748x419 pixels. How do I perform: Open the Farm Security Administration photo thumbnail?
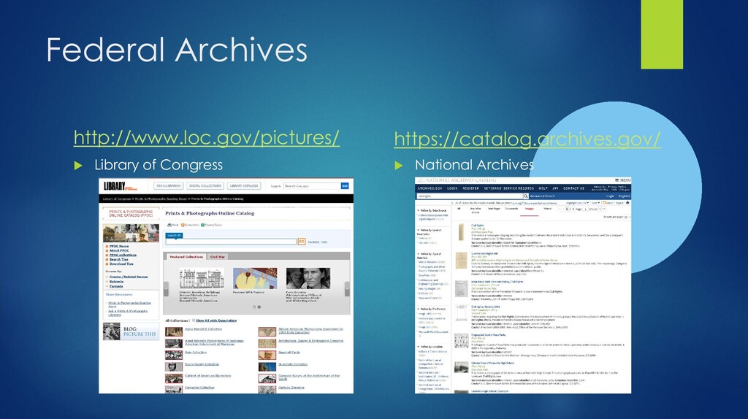pyautogui.click(x=308, y=279)
